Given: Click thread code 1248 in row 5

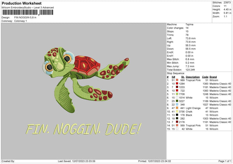Looking at the screenshot, I should click(x=205, y=94).
